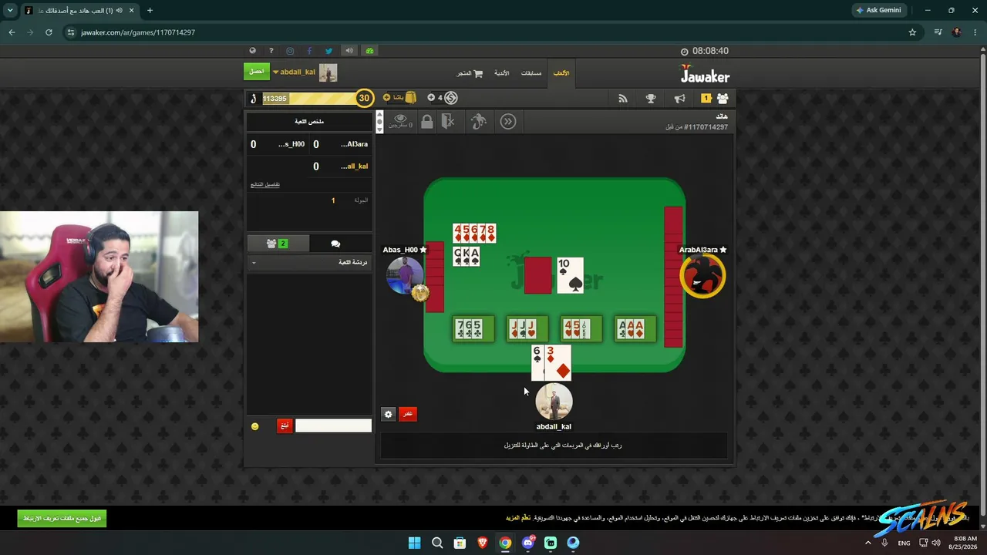Viewport: 987px width, 555px height.
Task: Open the learn more cookie link (تعلم المزيد)
Action: point(518,517)
